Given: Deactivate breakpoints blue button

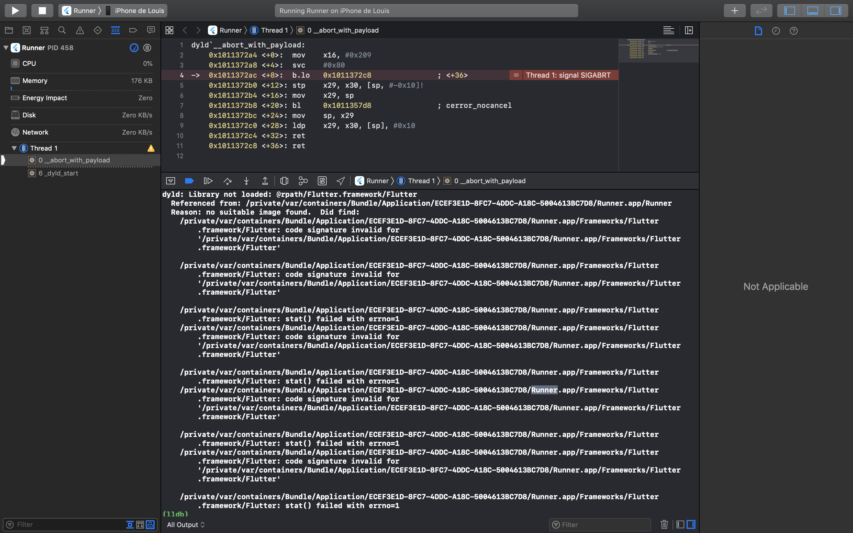Looking at the screenshot, I should [x=189, y=181].
